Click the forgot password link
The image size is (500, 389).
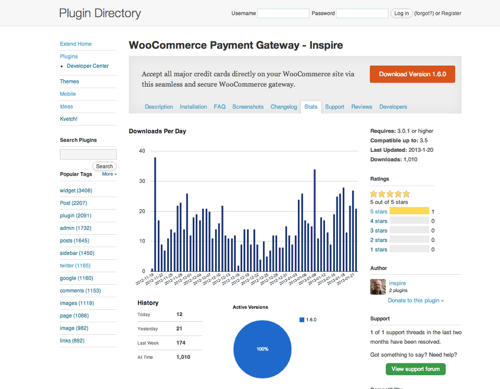(x=424, y=14)
